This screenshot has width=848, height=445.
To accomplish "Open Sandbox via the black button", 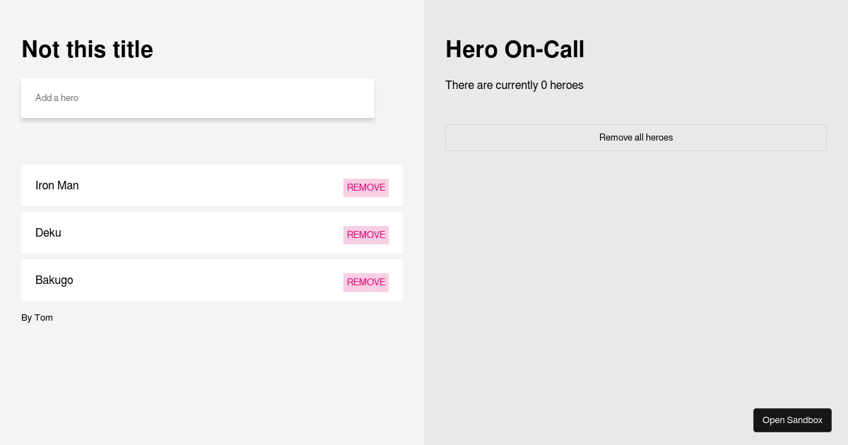I will click(792, 420).
